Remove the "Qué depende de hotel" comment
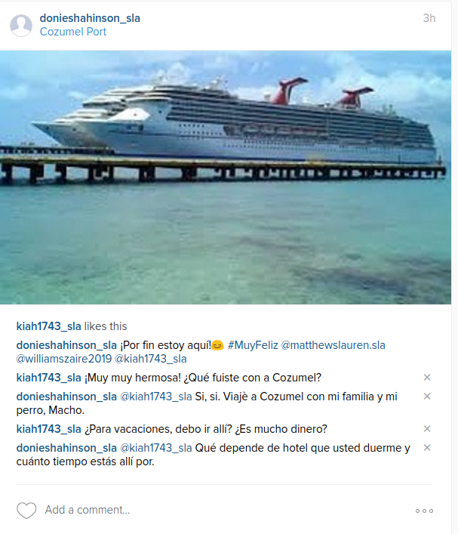The image size is (458, 534). (x=427, y=447)
